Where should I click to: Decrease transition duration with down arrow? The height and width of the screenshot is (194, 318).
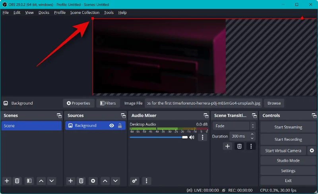[x=252, y=138]
